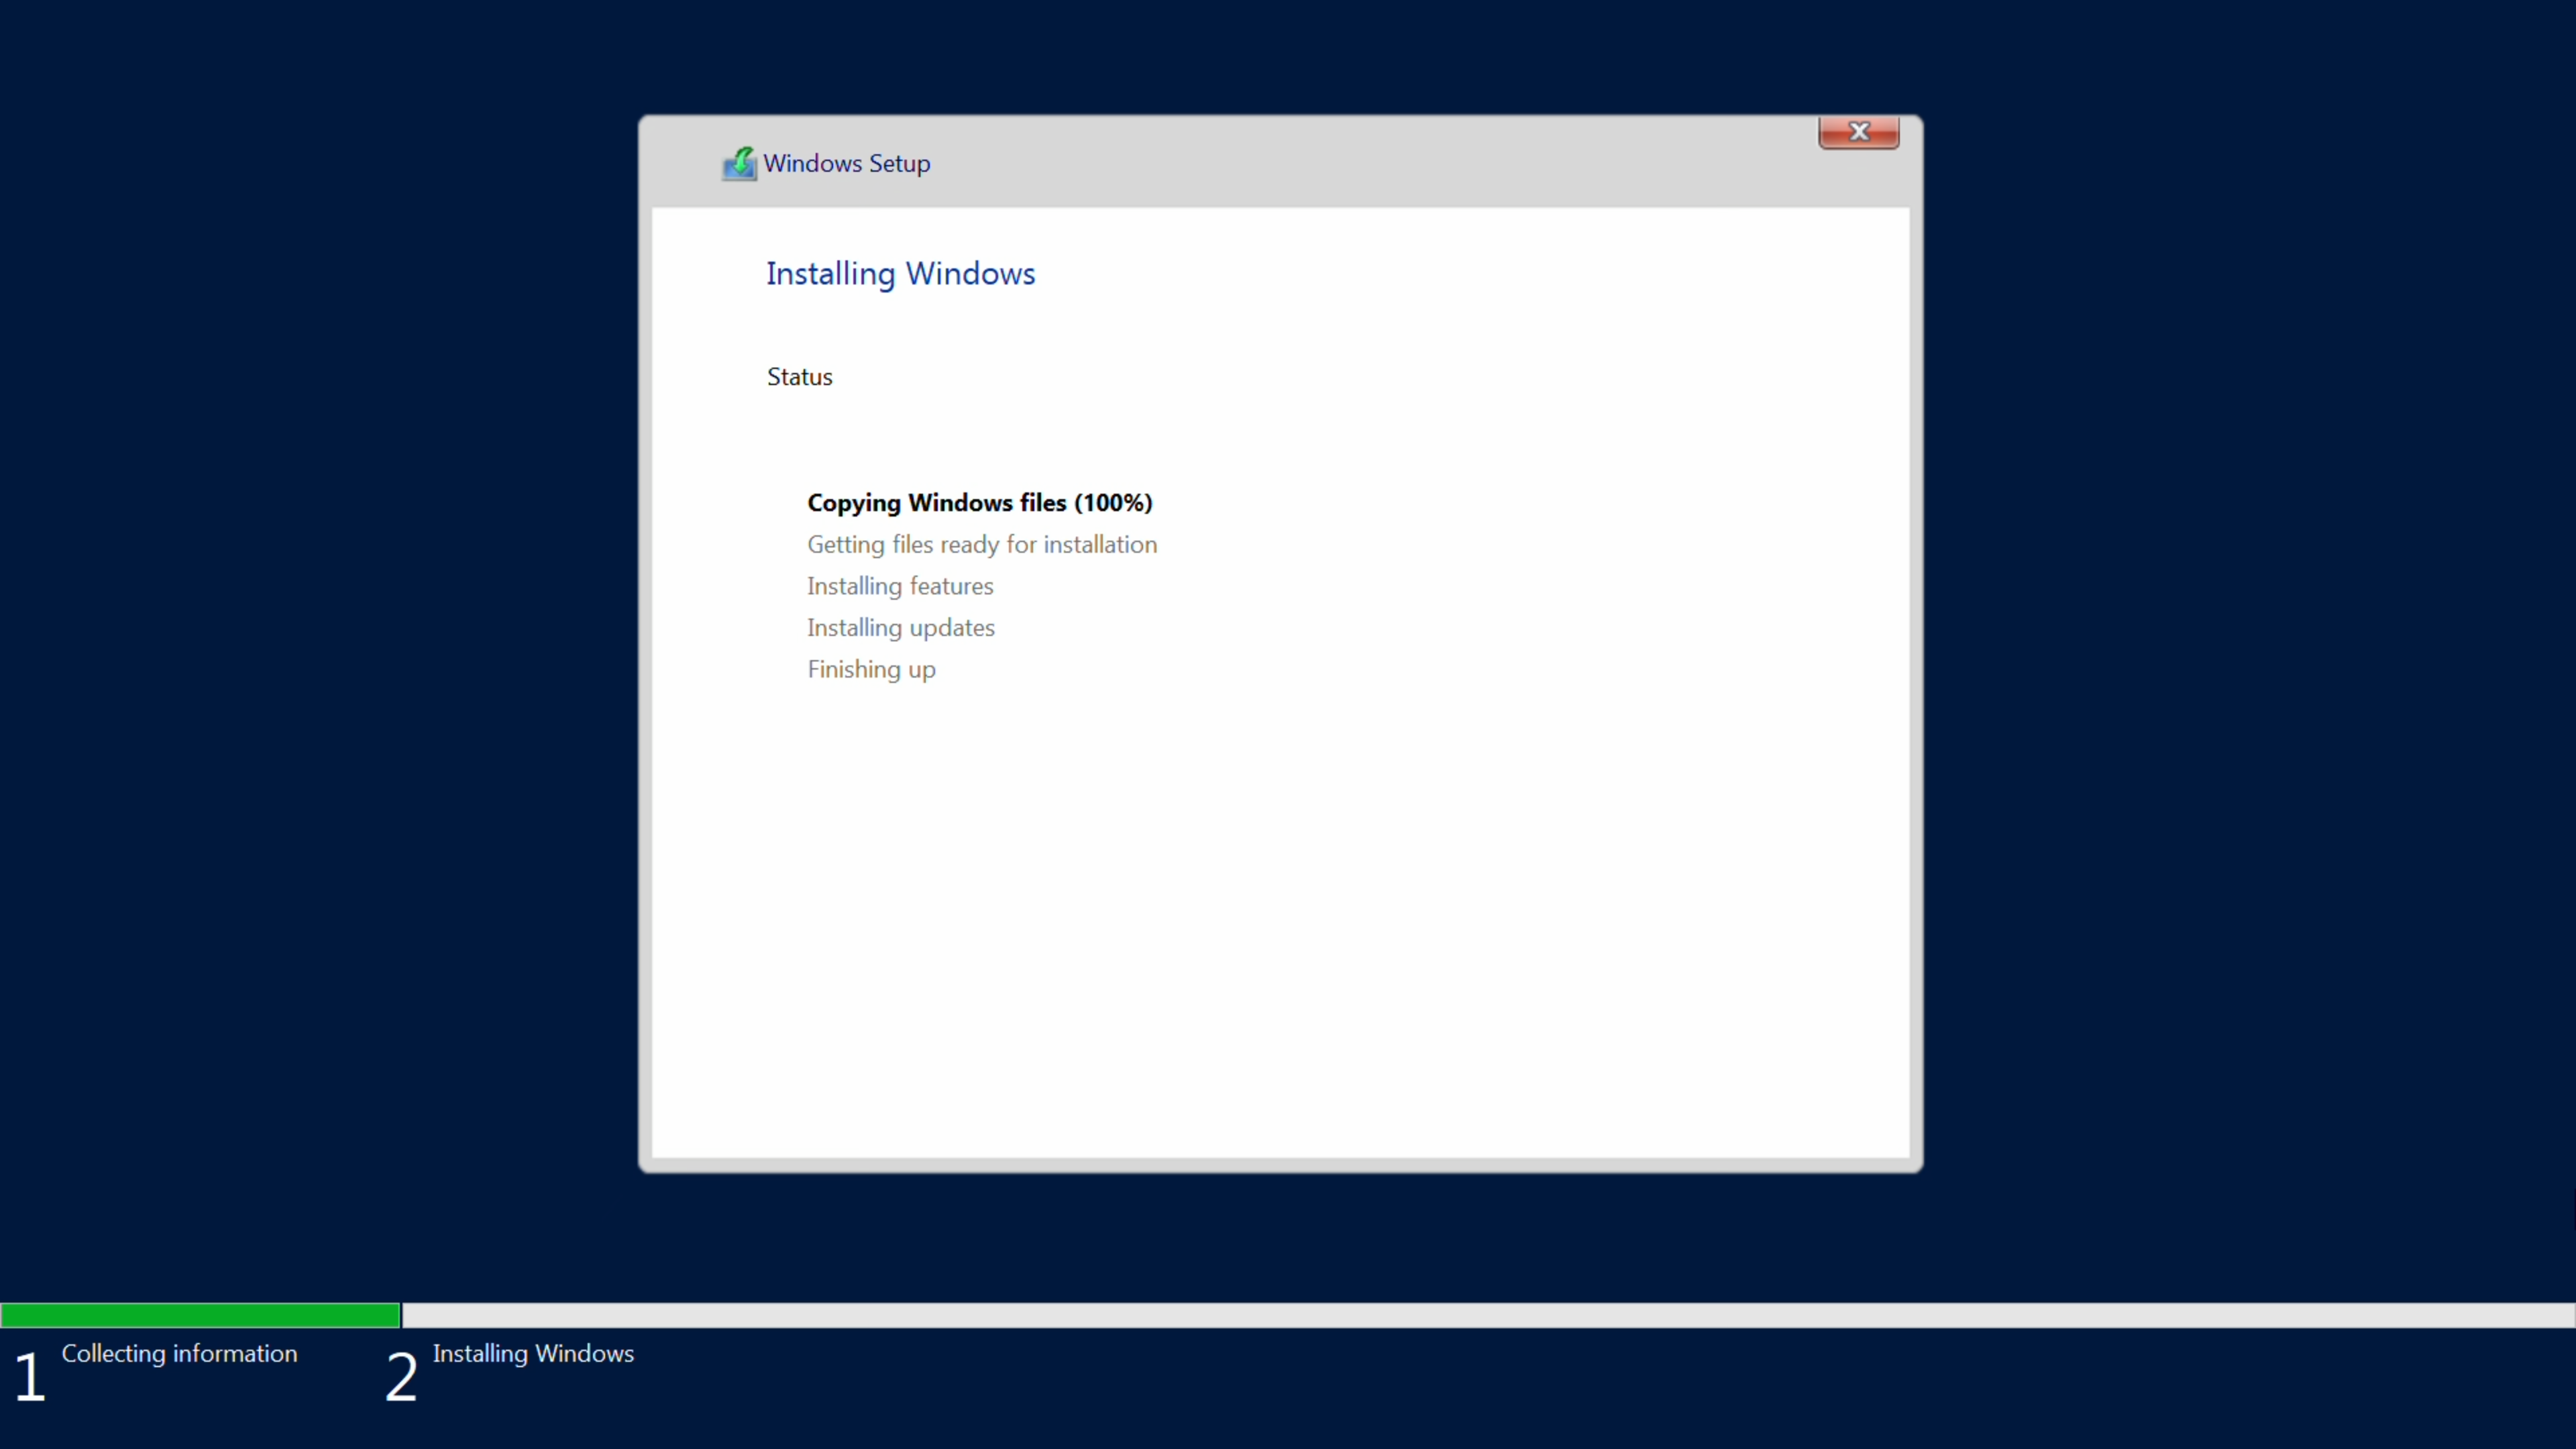Select the Finishing up step
The width and height of the screenshot is (2576, 1449).
(871, 670)
